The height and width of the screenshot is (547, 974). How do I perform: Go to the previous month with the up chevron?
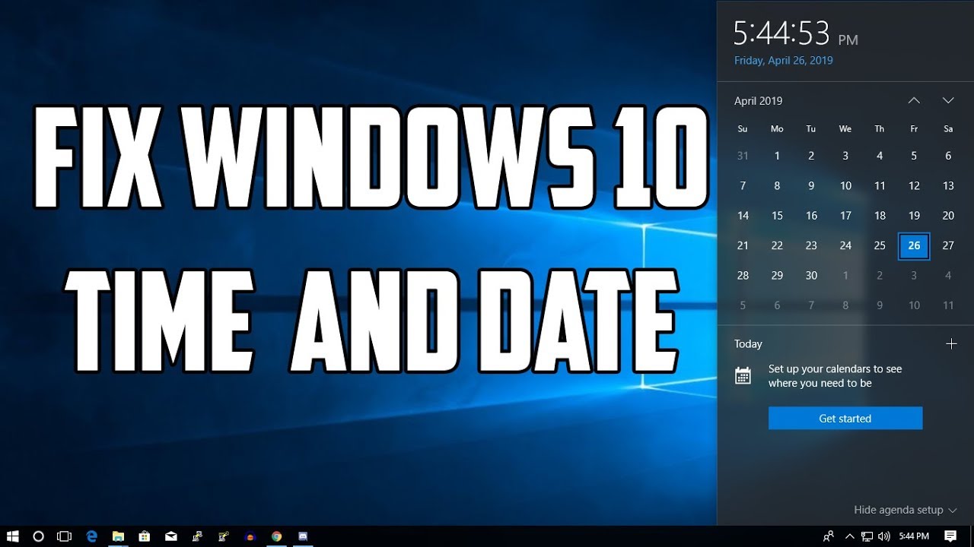[x=914, y=100]
